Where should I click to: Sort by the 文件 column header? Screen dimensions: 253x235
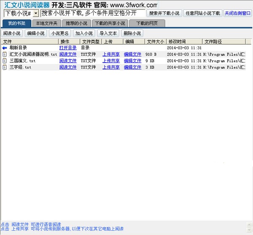point(30,42)
